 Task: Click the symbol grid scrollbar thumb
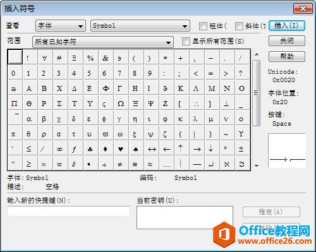click(x=257, y=93)
